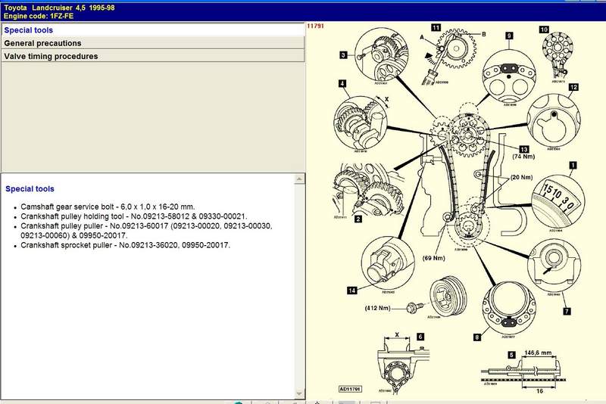Click the text pane's scroll up arrow
Image resolution: width=606 pixels, height=404 pixels.
299,179
